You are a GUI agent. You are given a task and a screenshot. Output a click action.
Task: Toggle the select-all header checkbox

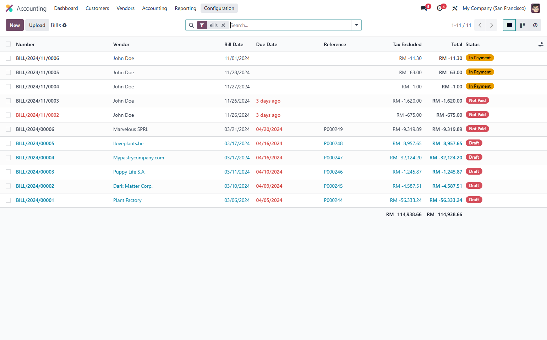click(x=8, y=44)
